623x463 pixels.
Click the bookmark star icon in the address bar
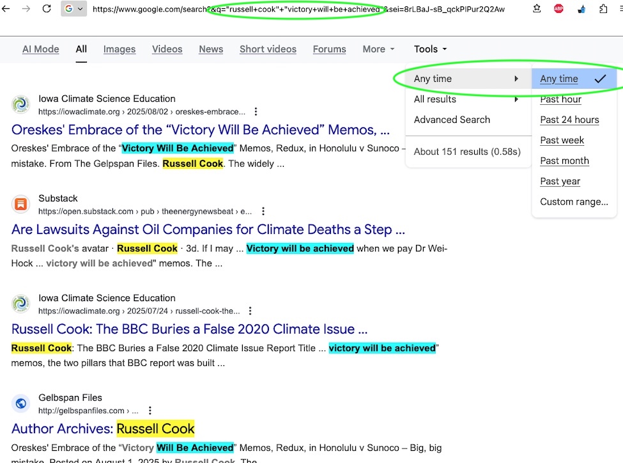tap(537, 9)
